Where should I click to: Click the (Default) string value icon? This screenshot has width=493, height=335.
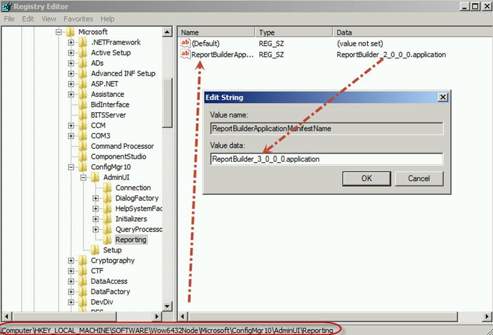pos(185,43)
